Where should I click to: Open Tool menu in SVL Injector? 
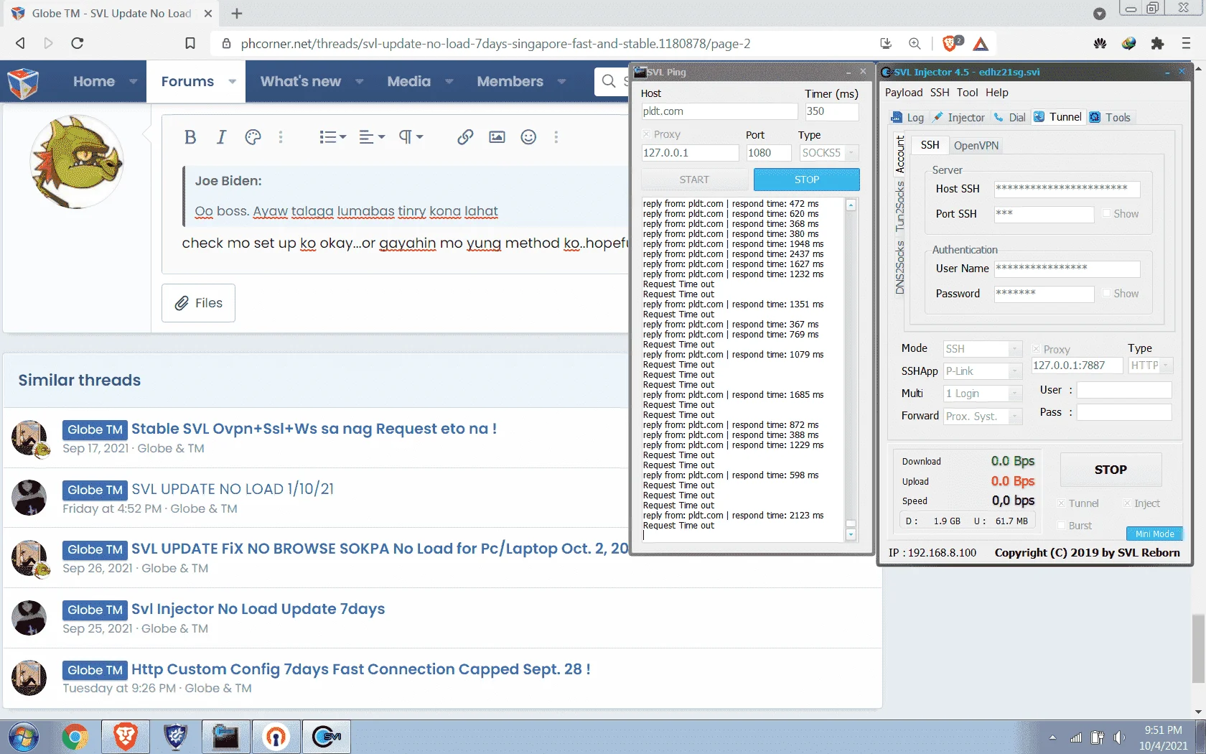point(967,93)
